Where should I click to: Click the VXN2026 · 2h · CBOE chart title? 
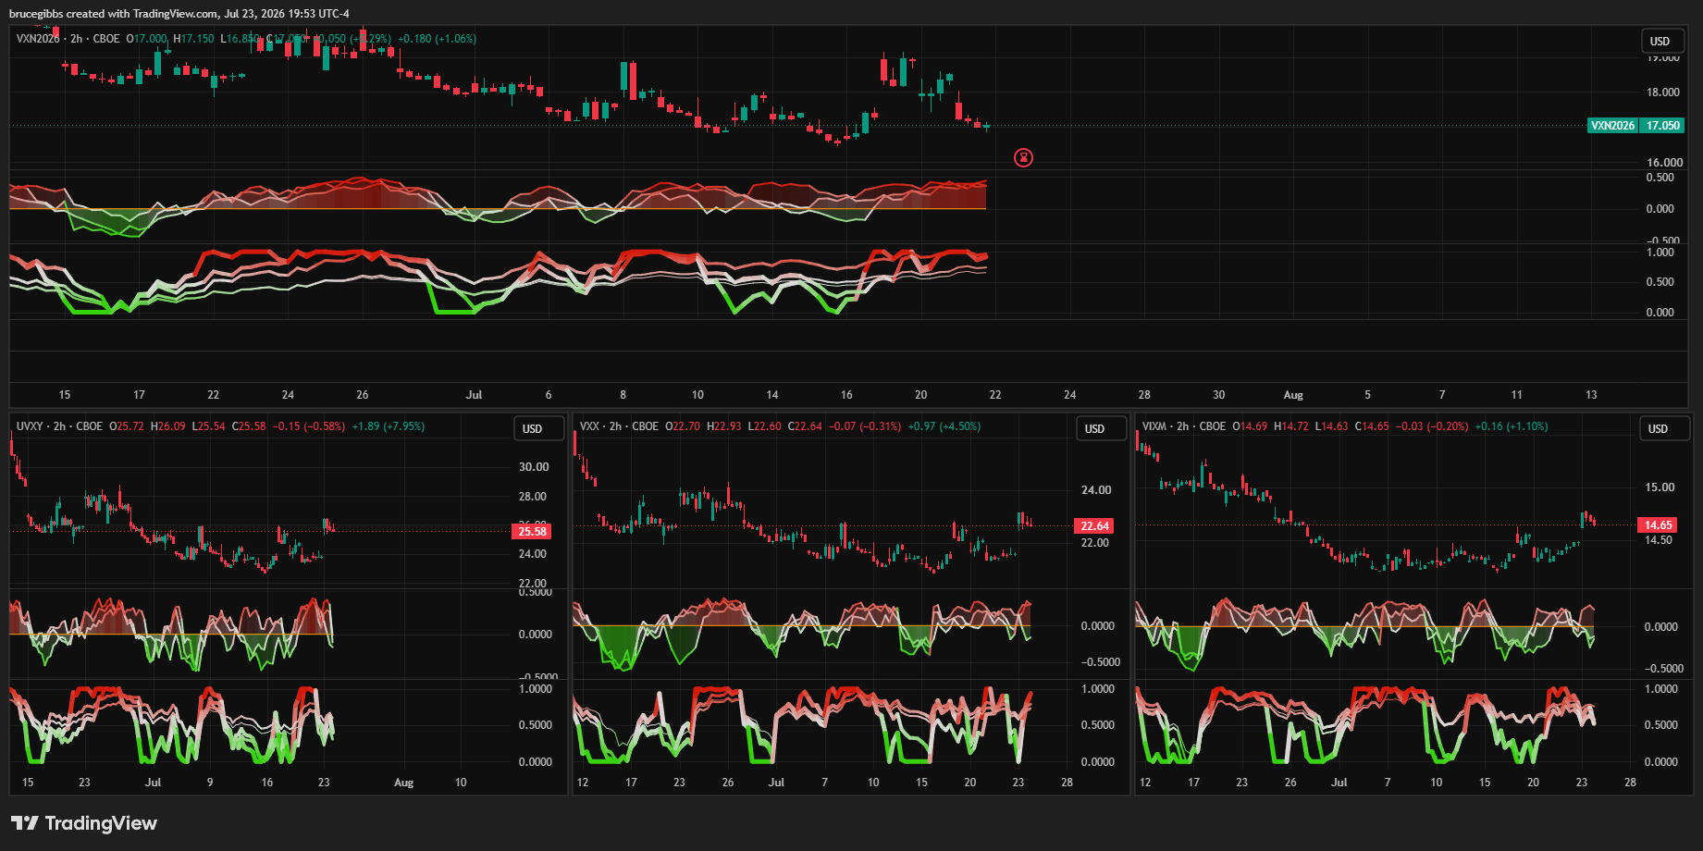point(68,39)
